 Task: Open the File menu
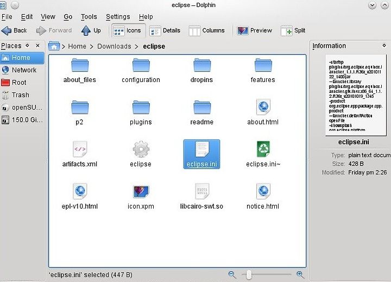click(x=7, y=17)
